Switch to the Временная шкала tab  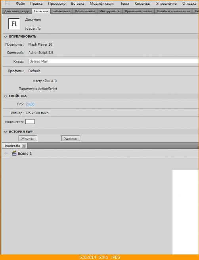pyautogui.click(x=139, y=11)
